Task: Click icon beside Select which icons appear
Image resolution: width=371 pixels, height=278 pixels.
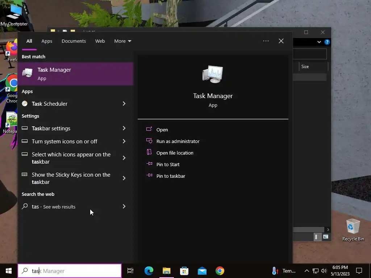Action: 25,154
